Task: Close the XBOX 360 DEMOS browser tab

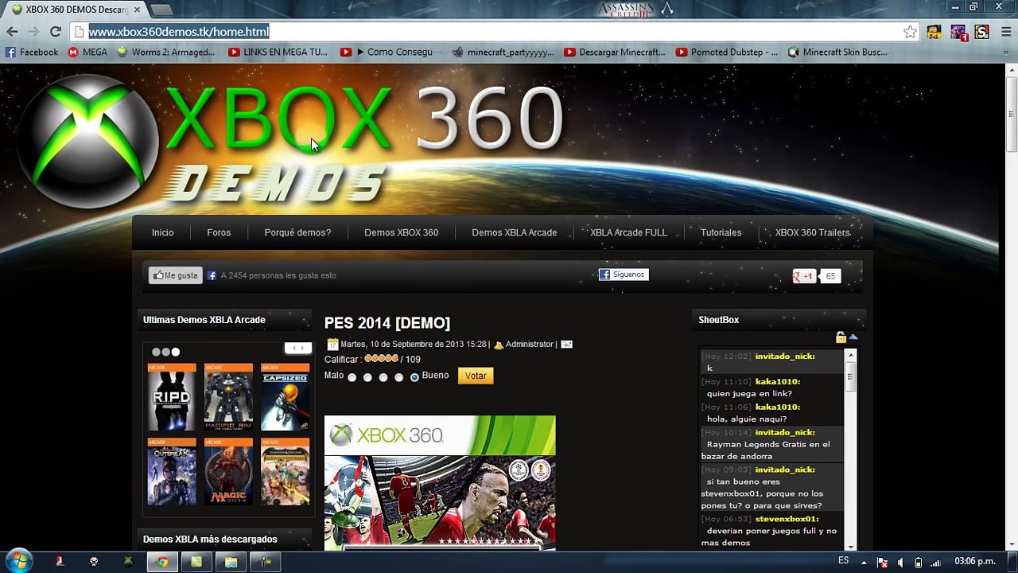Action: [x=137, y=10]
